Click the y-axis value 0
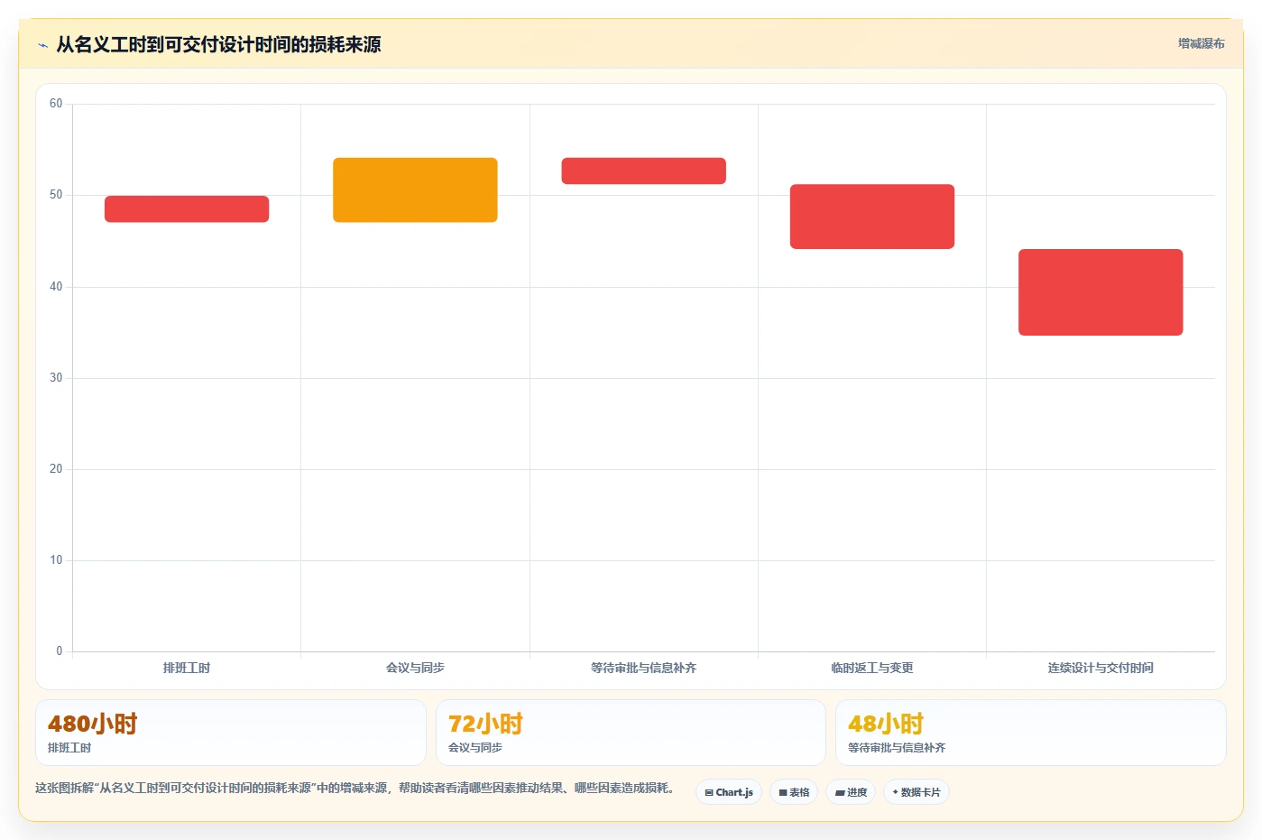 click(x=60, y=651)
